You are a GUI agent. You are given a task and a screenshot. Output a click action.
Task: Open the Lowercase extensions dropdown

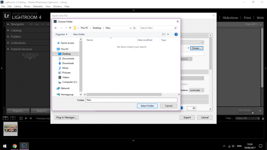point(196,90)
